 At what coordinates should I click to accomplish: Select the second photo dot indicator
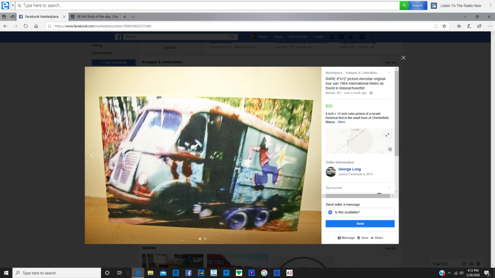pyautogui.click(x=205, y=239)
